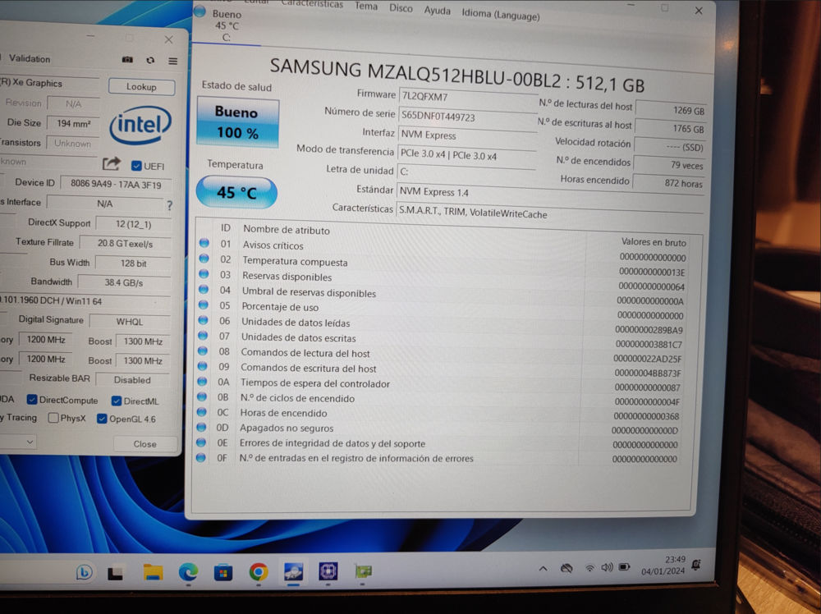Click the Lookup button
This screenshot has width=821, height=614.
141,87
